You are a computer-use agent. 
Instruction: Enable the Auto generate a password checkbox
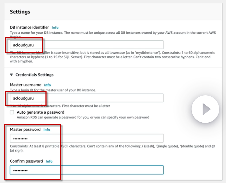[12, 112]
